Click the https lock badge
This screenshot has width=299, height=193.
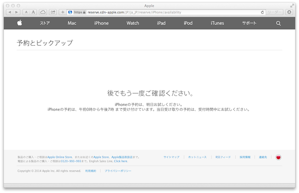(80, 12)
